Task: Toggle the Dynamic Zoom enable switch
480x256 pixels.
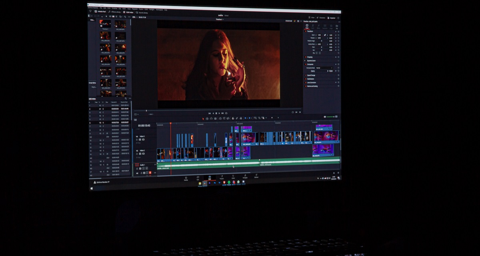Action: 305,60
